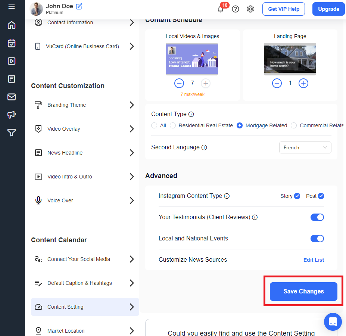Viewport: 346px width, 336px height.
Task: Open the calendar icon in sidebar
Action: pos(12,43)
